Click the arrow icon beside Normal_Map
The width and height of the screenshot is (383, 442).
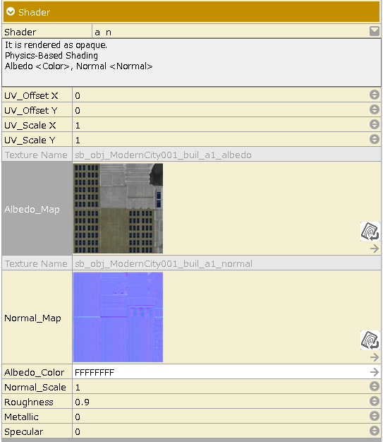pyautogui.click(x=375, y=357)
